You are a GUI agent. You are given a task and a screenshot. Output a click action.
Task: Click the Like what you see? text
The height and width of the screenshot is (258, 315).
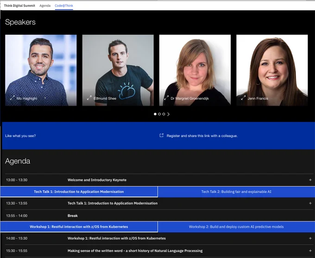pos(20,136)
